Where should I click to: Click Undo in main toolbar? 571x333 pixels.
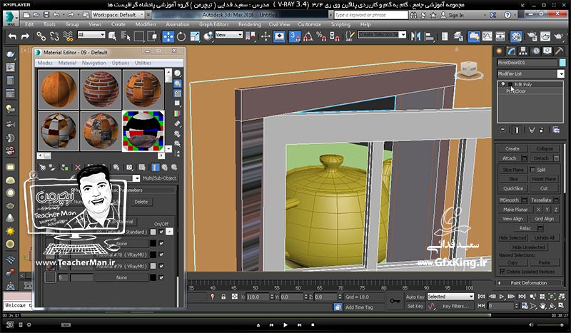[x=12, y=36]
